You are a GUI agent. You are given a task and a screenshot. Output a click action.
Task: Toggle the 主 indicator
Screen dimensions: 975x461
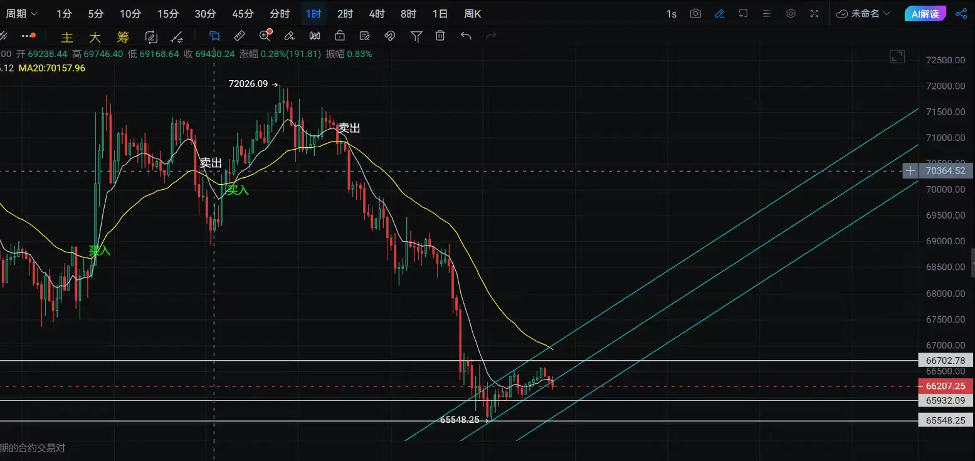coord(66,37)
